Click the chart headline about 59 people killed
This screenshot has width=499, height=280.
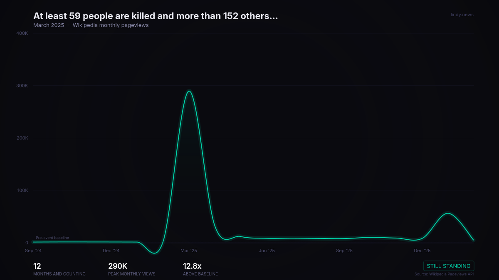pyautogui.click(x=156, y=16)
